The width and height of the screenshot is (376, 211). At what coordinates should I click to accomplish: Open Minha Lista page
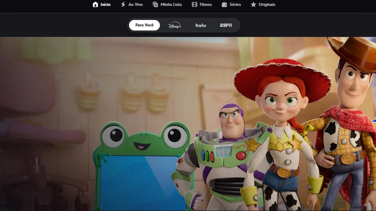[x=171, y=5]
